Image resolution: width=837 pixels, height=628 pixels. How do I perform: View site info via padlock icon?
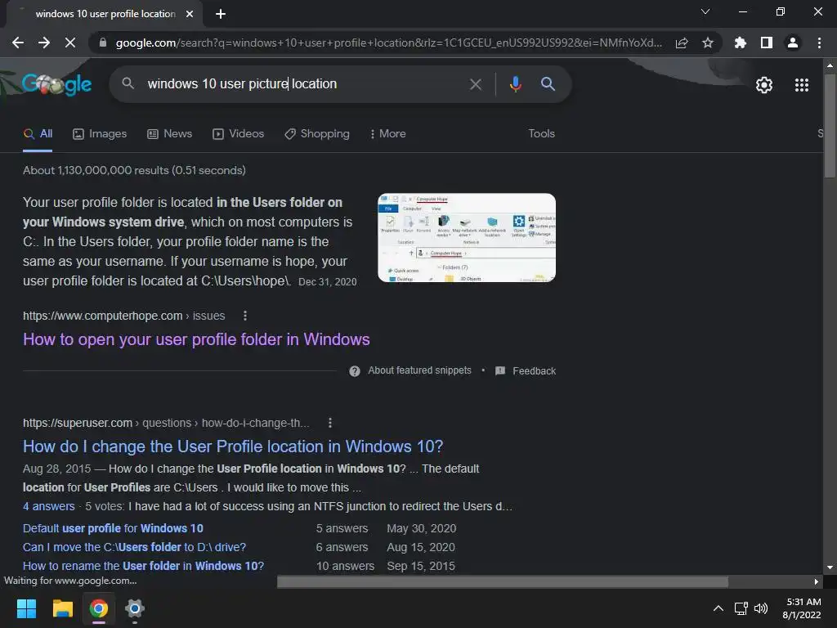pos(102,43)
